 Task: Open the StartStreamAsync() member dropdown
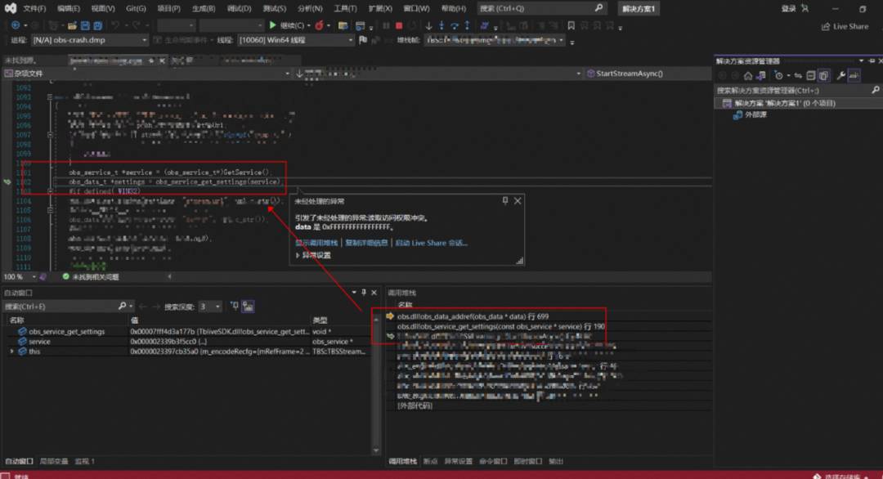point(648,74)
